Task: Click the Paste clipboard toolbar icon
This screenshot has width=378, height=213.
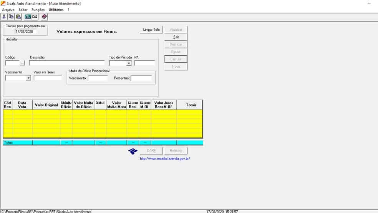Action: click(x=18, y=17)
